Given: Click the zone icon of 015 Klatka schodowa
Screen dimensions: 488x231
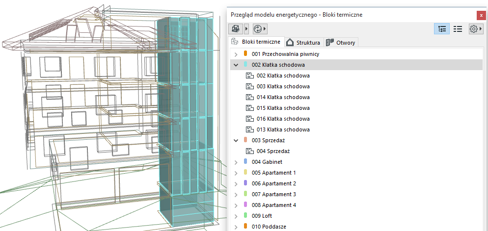Looking at the screenshot, I should (250, 108).
